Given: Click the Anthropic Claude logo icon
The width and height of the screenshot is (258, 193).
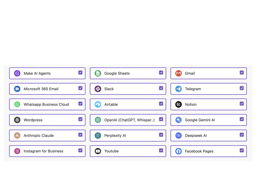Looking at the screenshot, I should pos(17,135).
